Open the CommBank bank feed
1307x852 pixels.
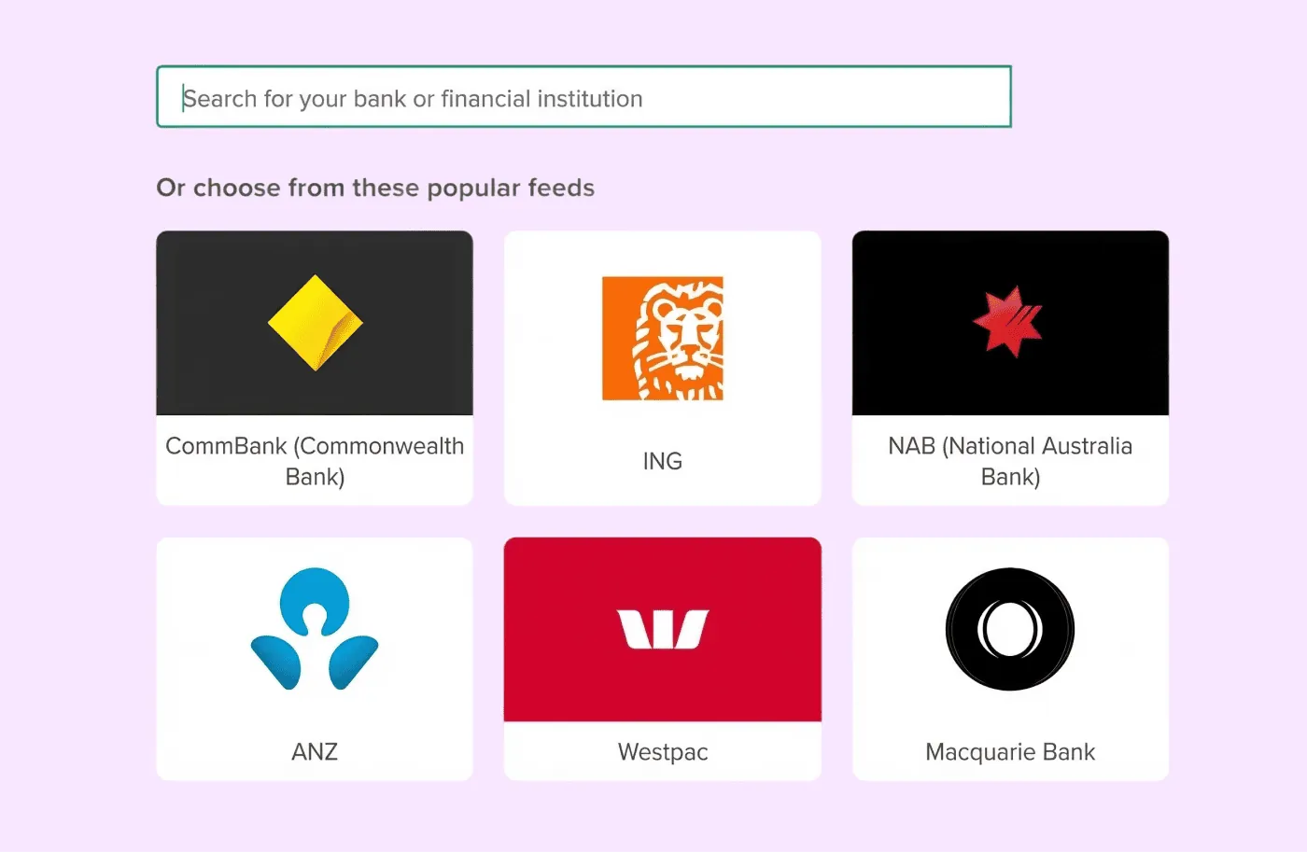click(x=315, y=367)
